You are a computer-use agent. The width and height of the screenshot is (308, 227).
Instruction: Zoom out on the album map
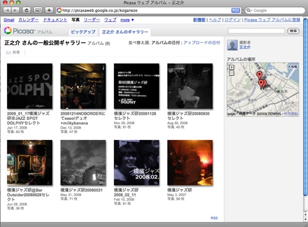click(x=232, y=73)
